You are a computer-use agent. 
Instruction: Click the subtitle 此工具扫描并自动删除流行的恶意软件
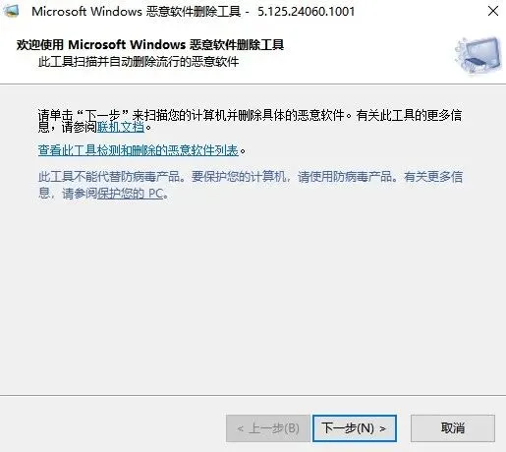139,61
